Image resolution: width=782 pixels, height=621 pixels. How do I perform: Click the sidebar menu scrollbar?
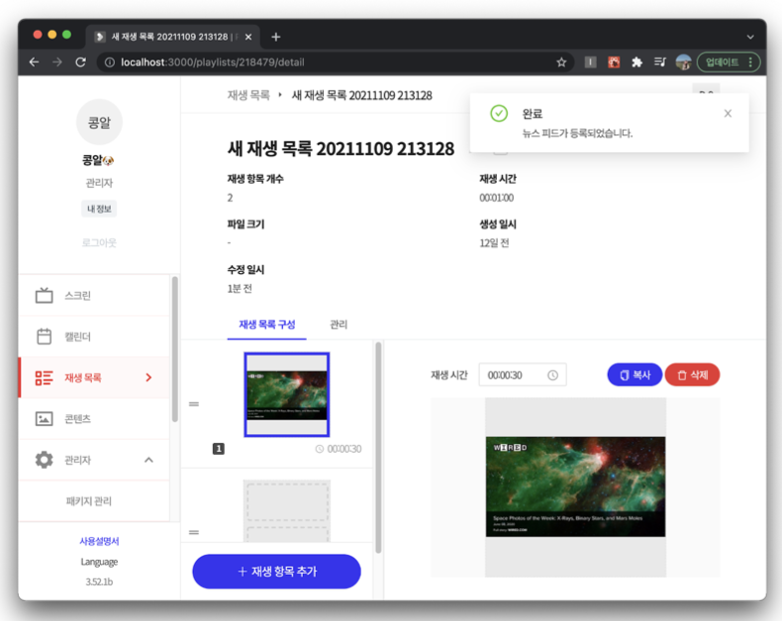click(174, 349)
